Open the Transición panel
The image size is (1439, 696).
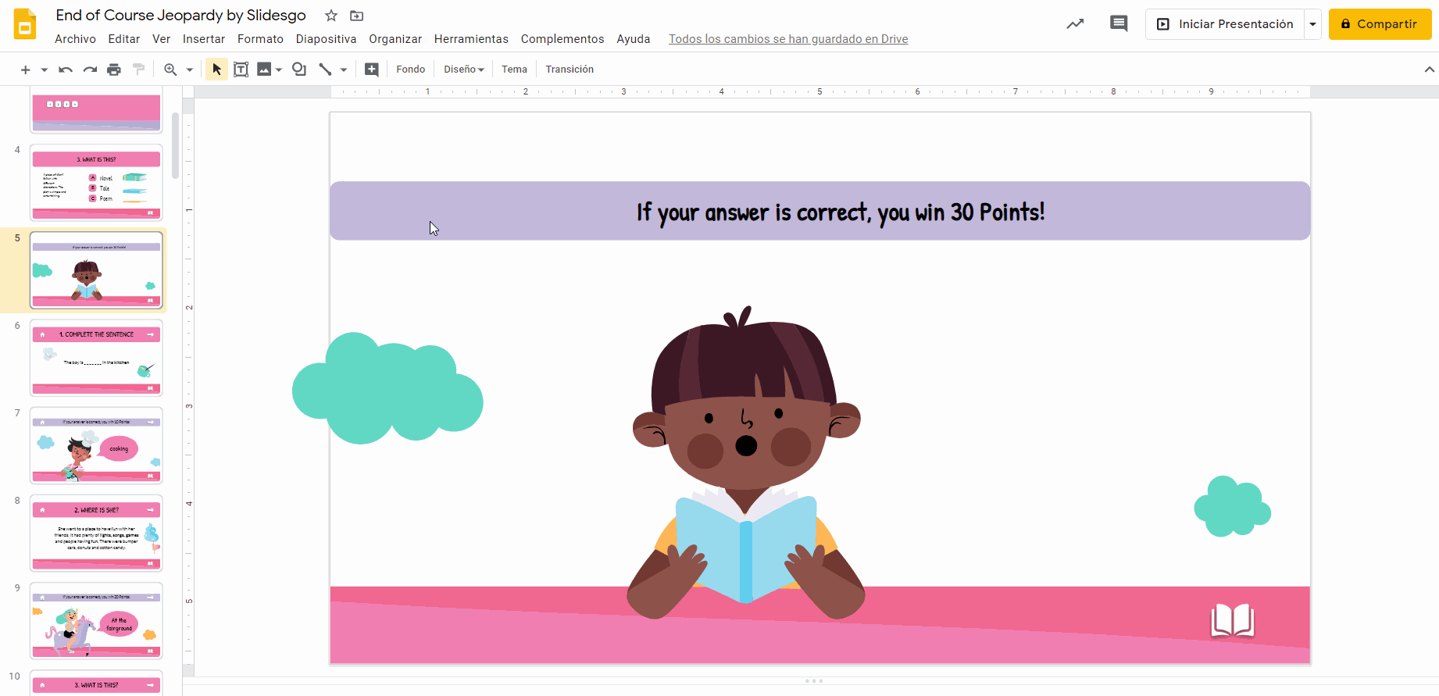coord(570,70)
